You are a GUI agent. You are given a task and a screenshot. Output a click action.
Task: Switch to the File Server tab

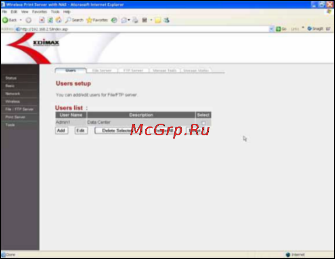(102, 70)
